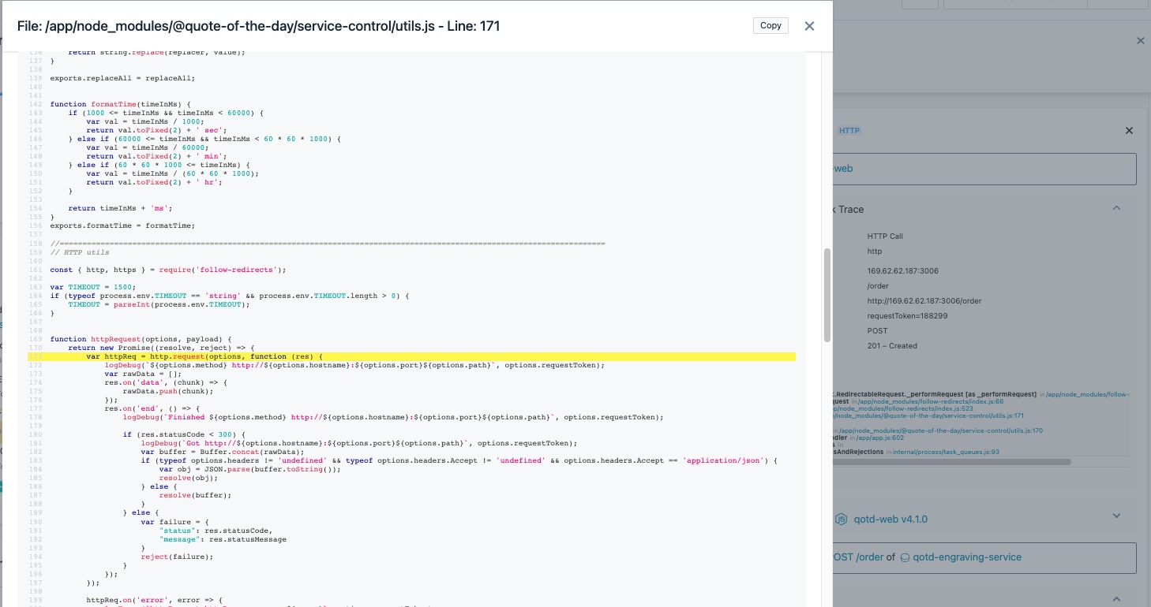Click the 'HTTP Call' value in details
Viewport: 1151px width, 607px height.
(x=885, y=236)
